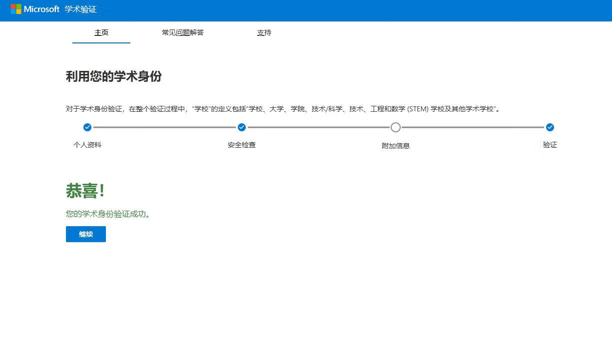Open the 支持 tab
612x341 pixels.
pyautogui.click(x=264, y=33)
